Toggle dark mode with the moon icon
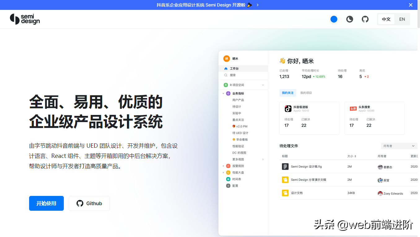 point(350,19)
